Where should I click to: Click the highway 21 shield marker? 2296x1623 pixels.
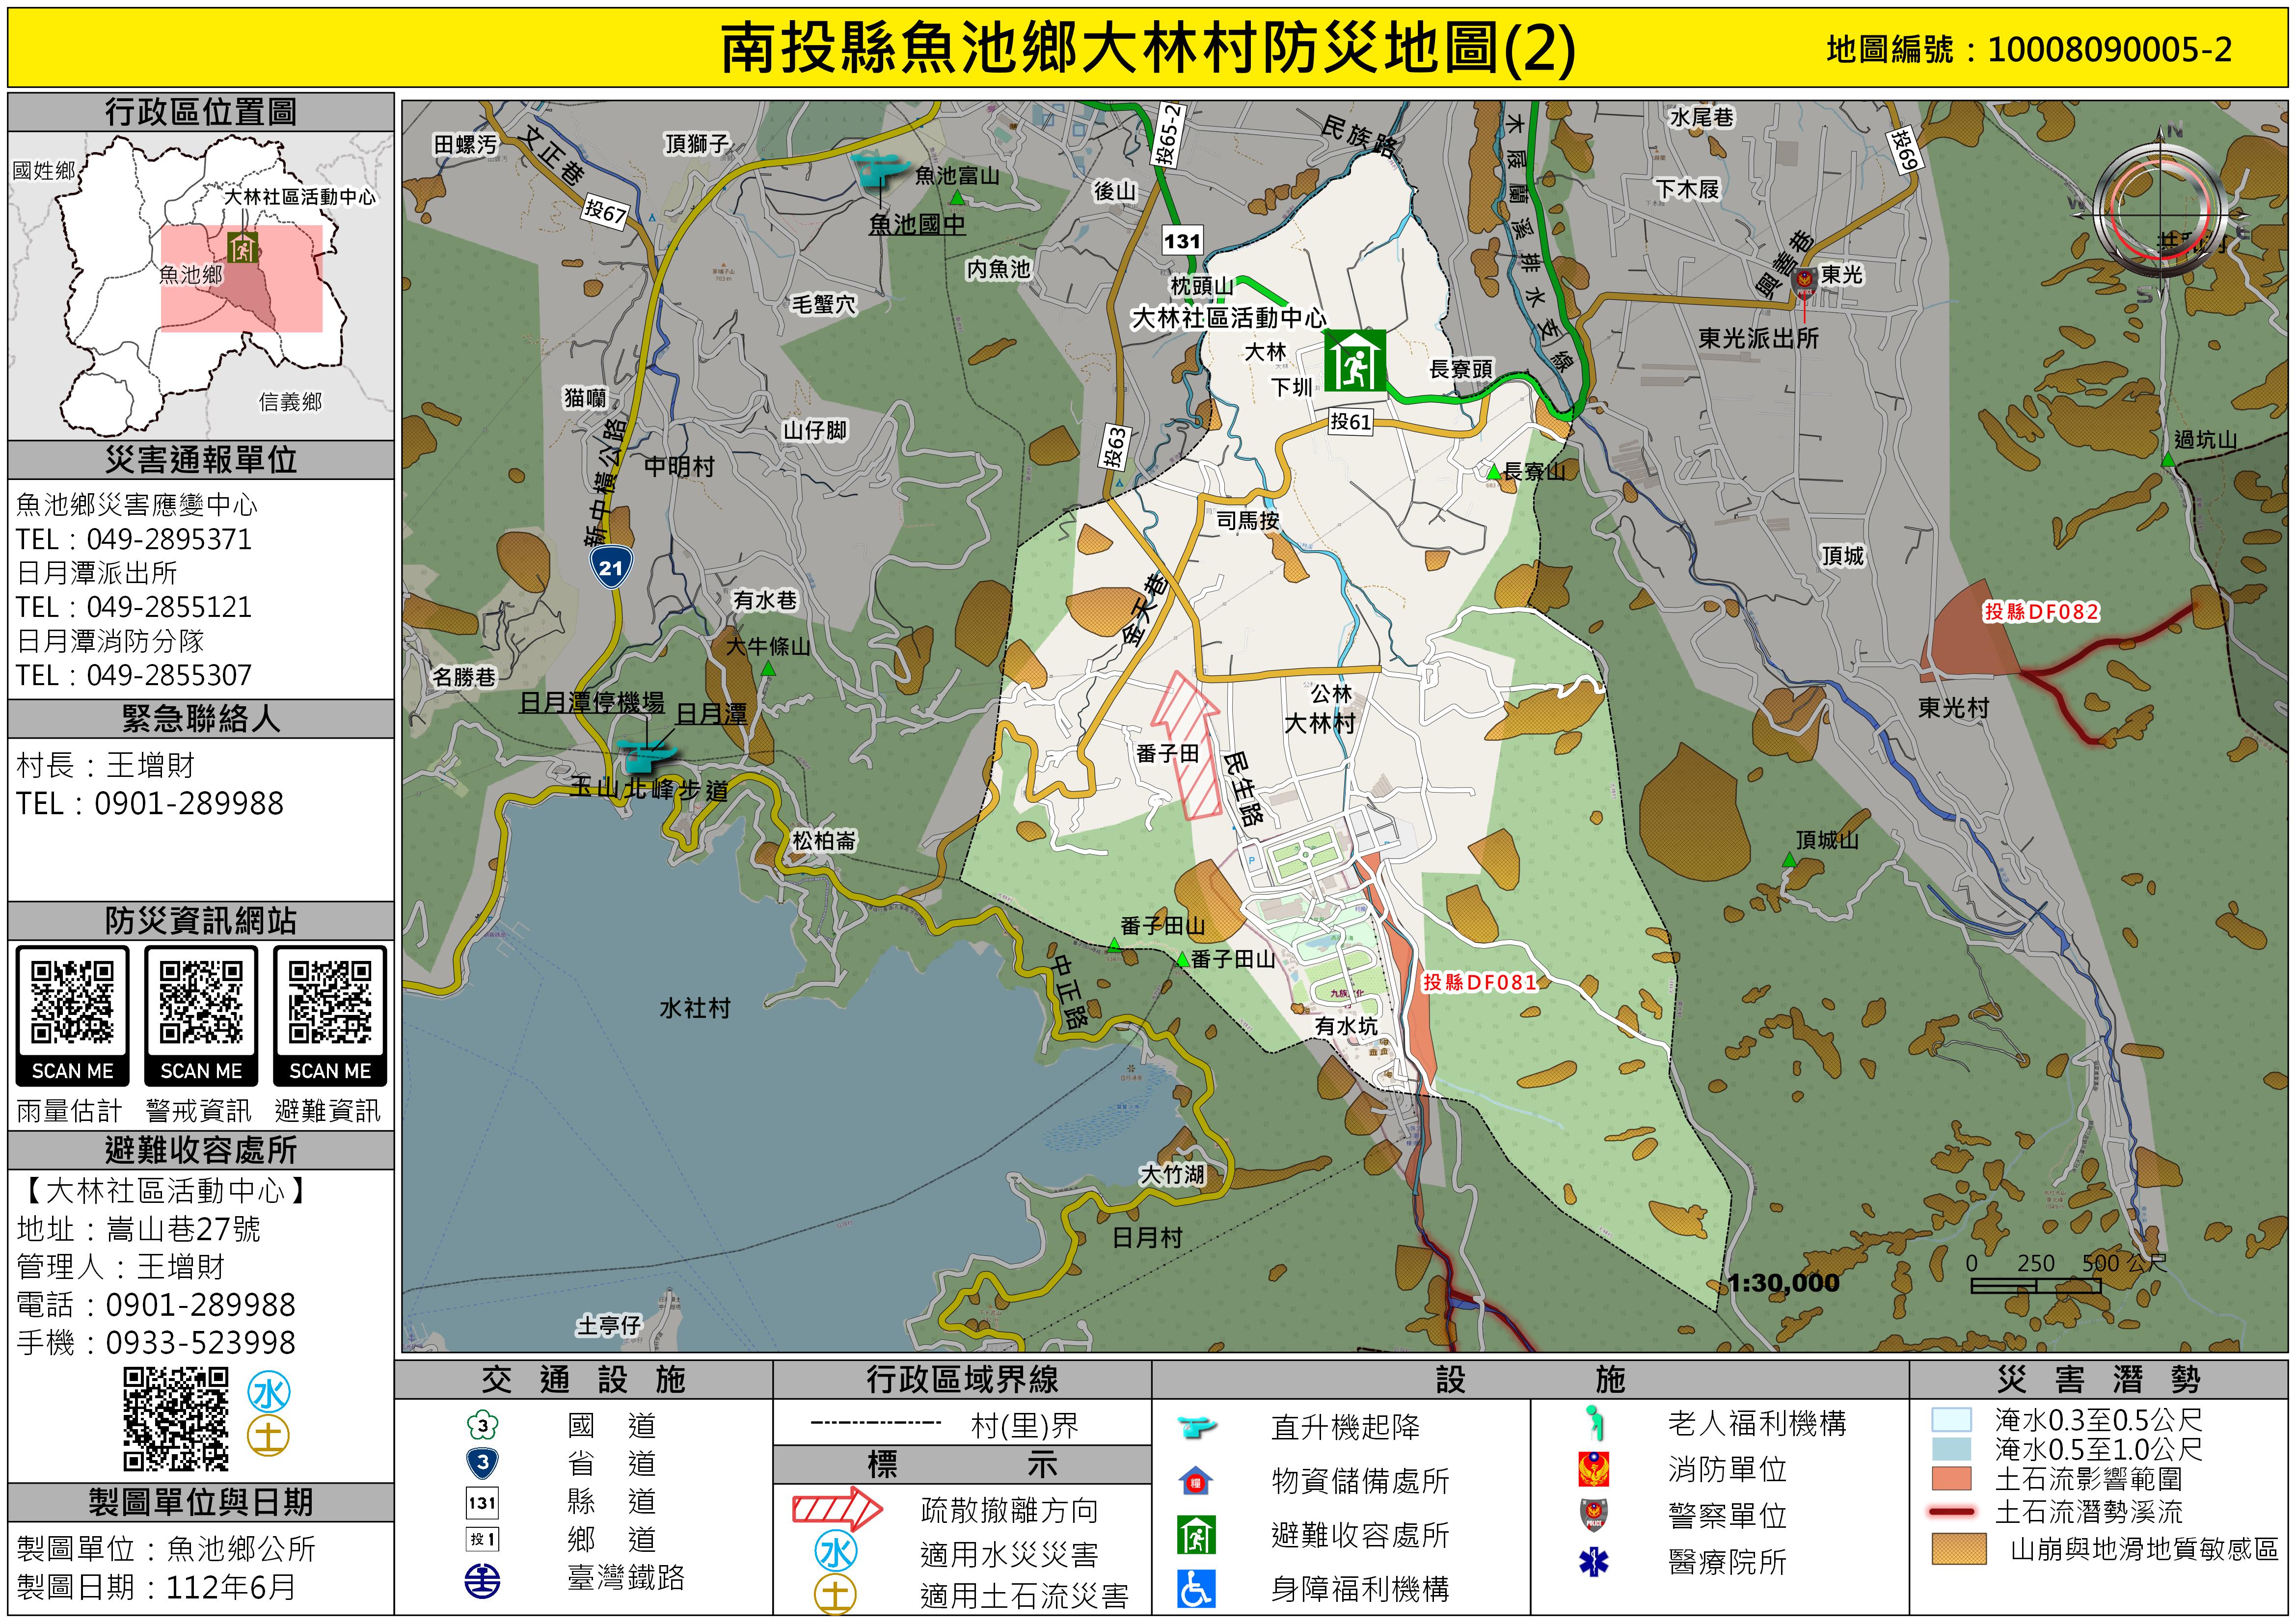611,567
